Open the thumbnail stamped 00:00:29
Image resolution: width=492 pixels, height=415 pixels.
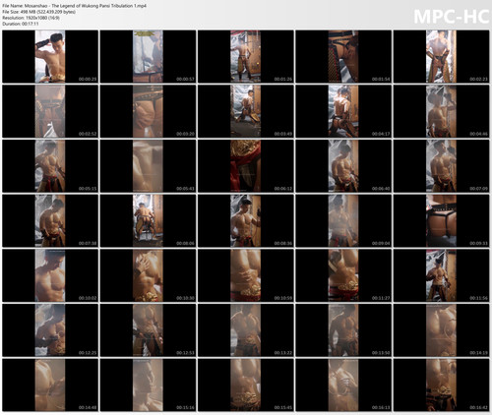pyautogui.click(x=50, y=56)
